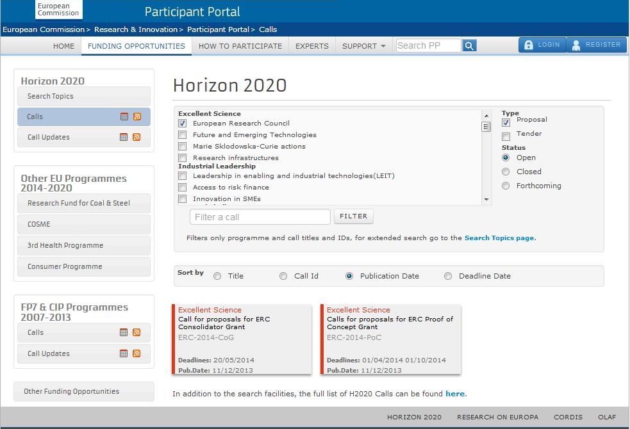Click the LOGIN button
Screen dimensions: 630x429
click(542, 45)
